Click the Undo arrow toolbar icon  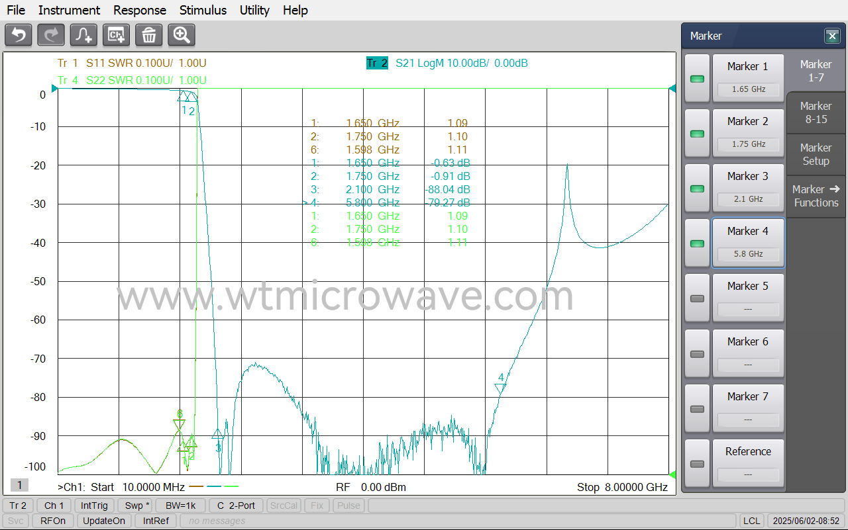(19, 35)
